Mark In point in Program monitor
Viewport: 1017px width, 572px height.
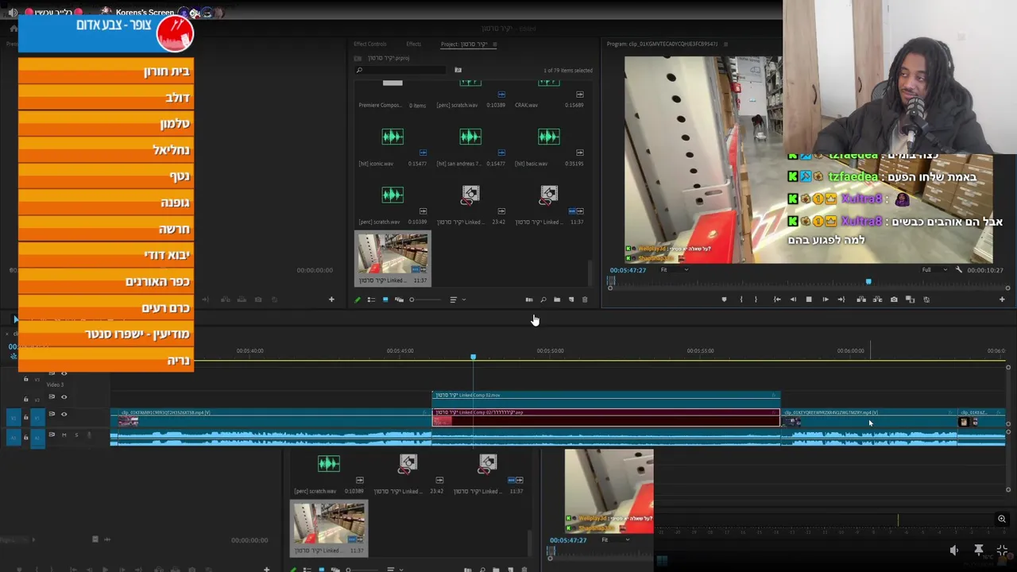[x=741, y=300]
